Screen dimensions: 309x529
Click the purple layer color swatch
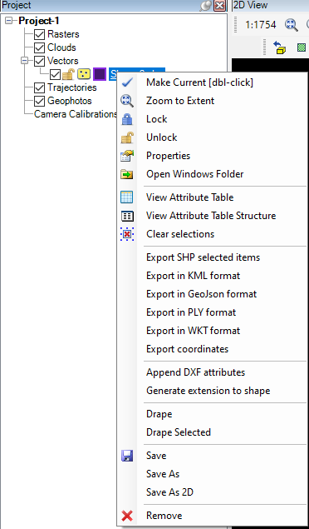tap(100, 74)
